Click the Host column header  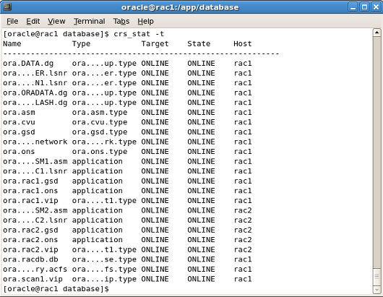(x=243, y=44)
